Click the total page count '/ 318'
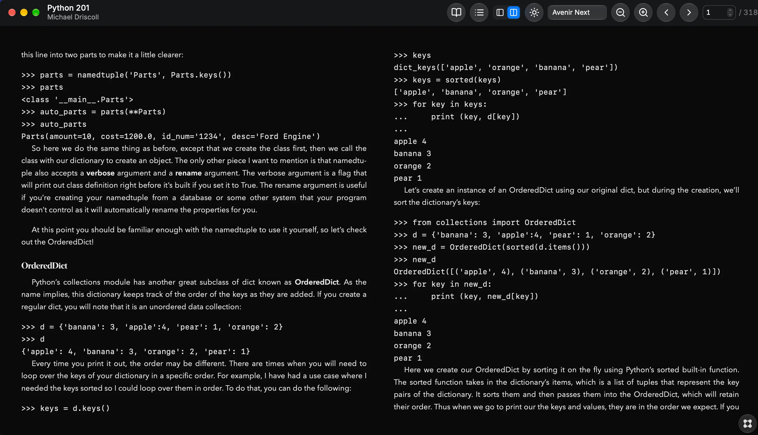Image resolution: width=758 pixels, height=435 pixels. click(x=748, y=12)
